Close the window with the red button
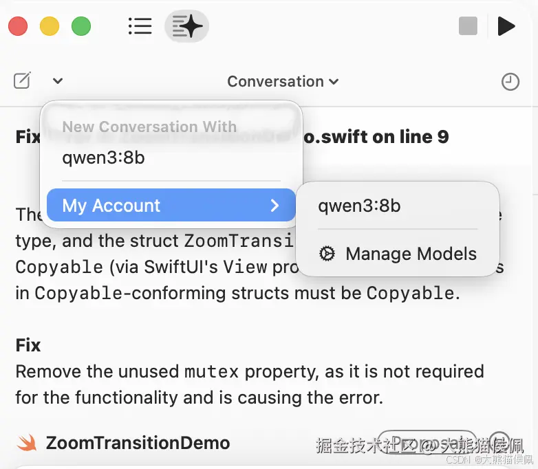Viewport: 538px width, 469px height. [x=18, y=27]
